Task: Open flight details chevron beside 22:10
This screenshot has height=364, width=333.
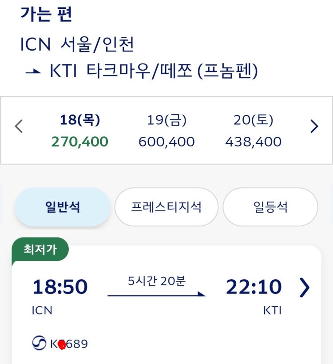Action: [305, 287]
